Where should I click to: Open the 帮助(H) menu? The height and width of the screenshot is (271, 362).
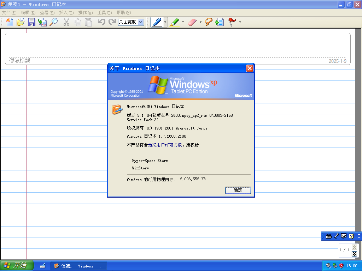(x=124, y=13)
